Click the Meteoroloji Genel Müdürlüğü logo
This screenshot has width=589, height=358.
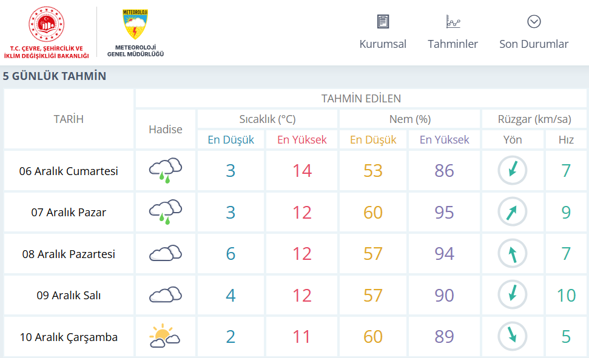[x=135, y=25]
